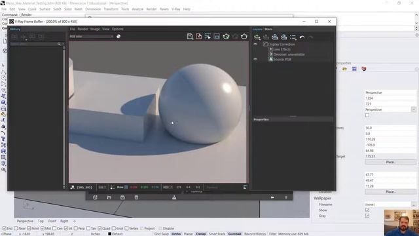The width and height of the screenshot is (419, 236).
Task: Open the Wallpaper Filename browse button
Action: 414,205
